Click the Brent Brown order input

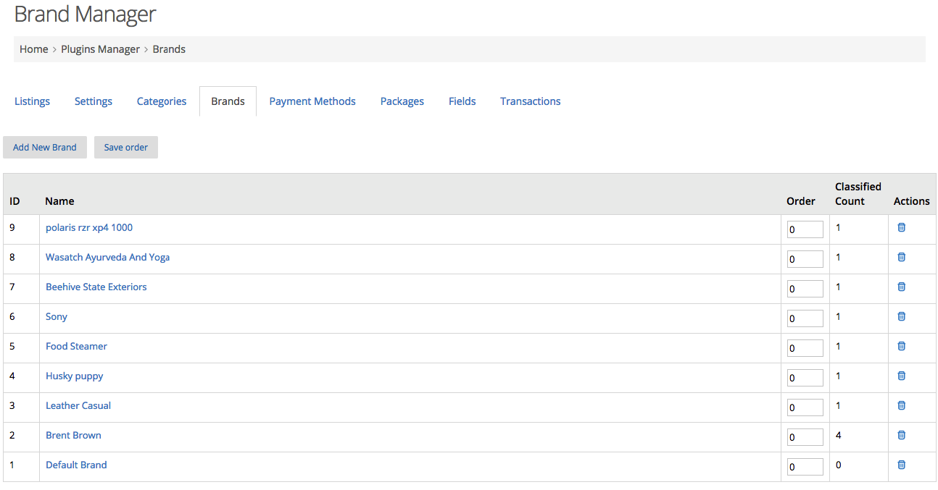pyautogui.click(x=805, y=437)
